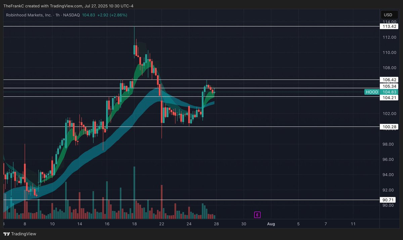Click the Aug label on time axis

(x=271, y=224)
